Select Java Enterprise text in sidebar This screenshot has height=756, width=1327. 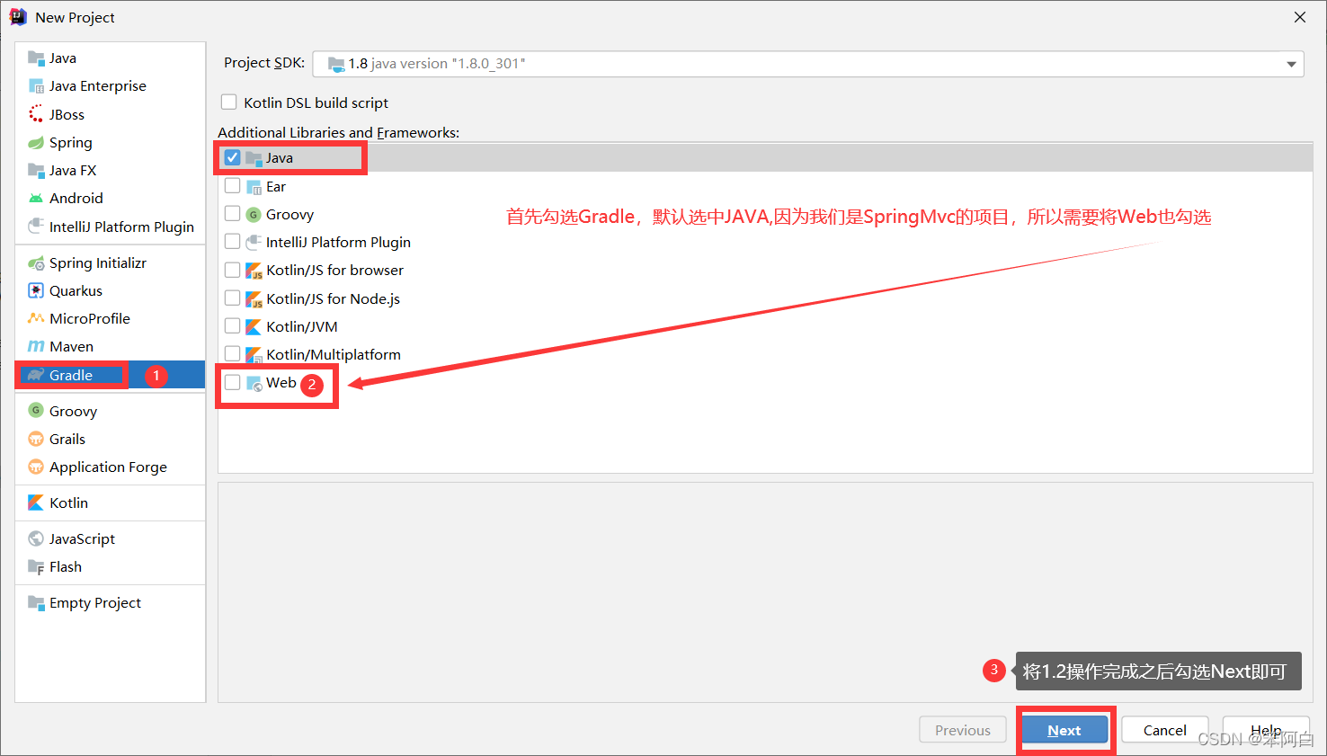pyautogui.click(x=98, y=86)
